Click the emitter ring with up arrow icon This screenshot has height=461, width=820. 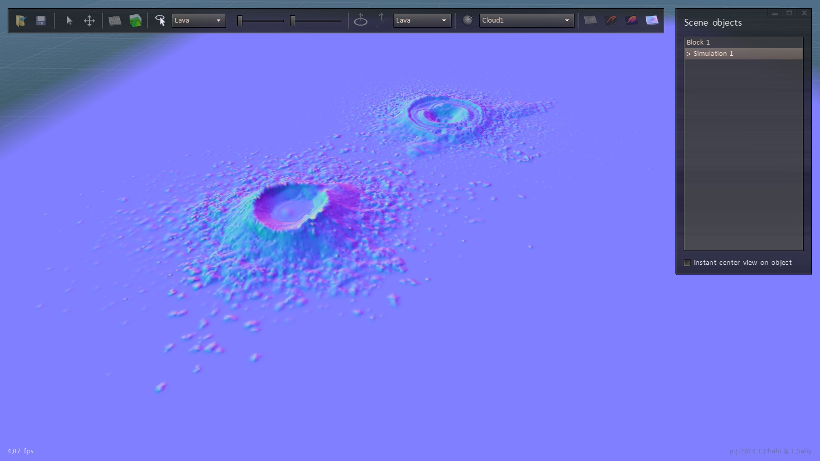[361, 20]
